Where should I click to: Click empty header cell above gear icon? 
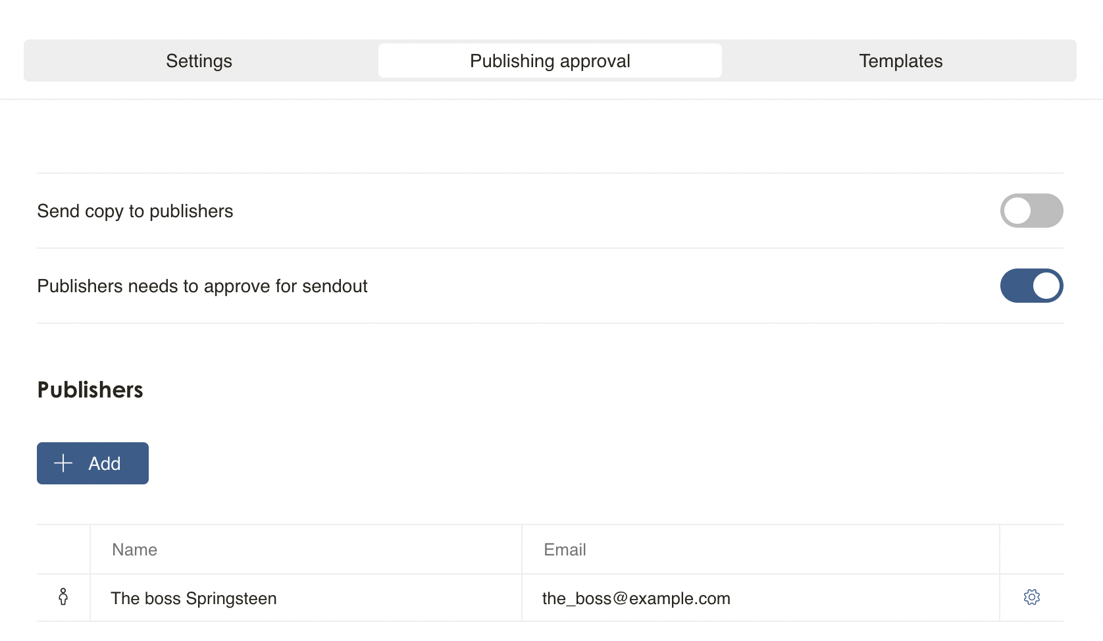point(1032,550)
